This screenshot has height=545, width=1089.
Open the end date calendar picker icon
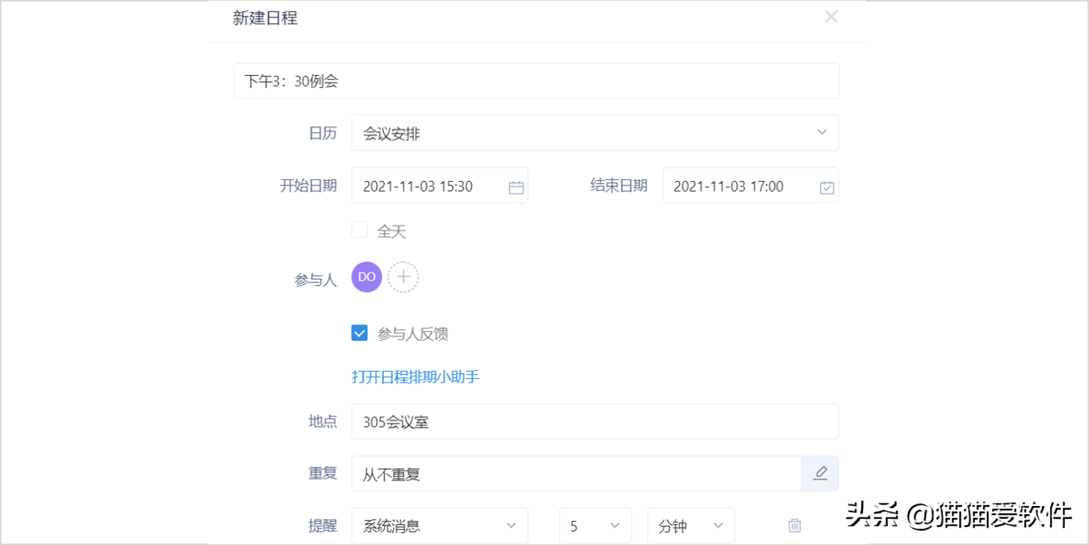click(826, 185)
